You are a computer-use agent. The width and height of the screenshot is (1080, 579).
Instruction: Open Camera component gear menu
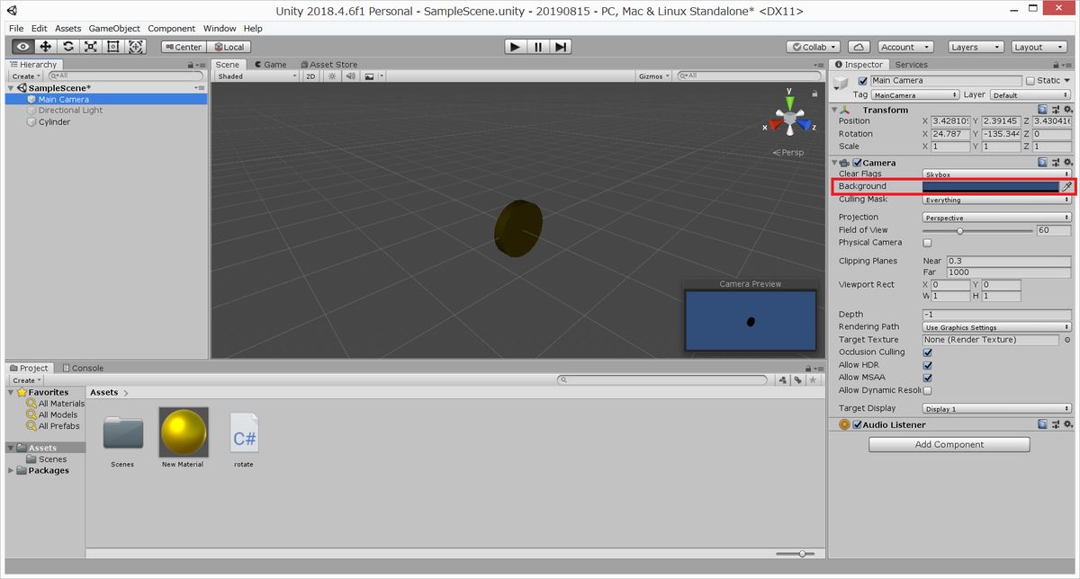1067,163
